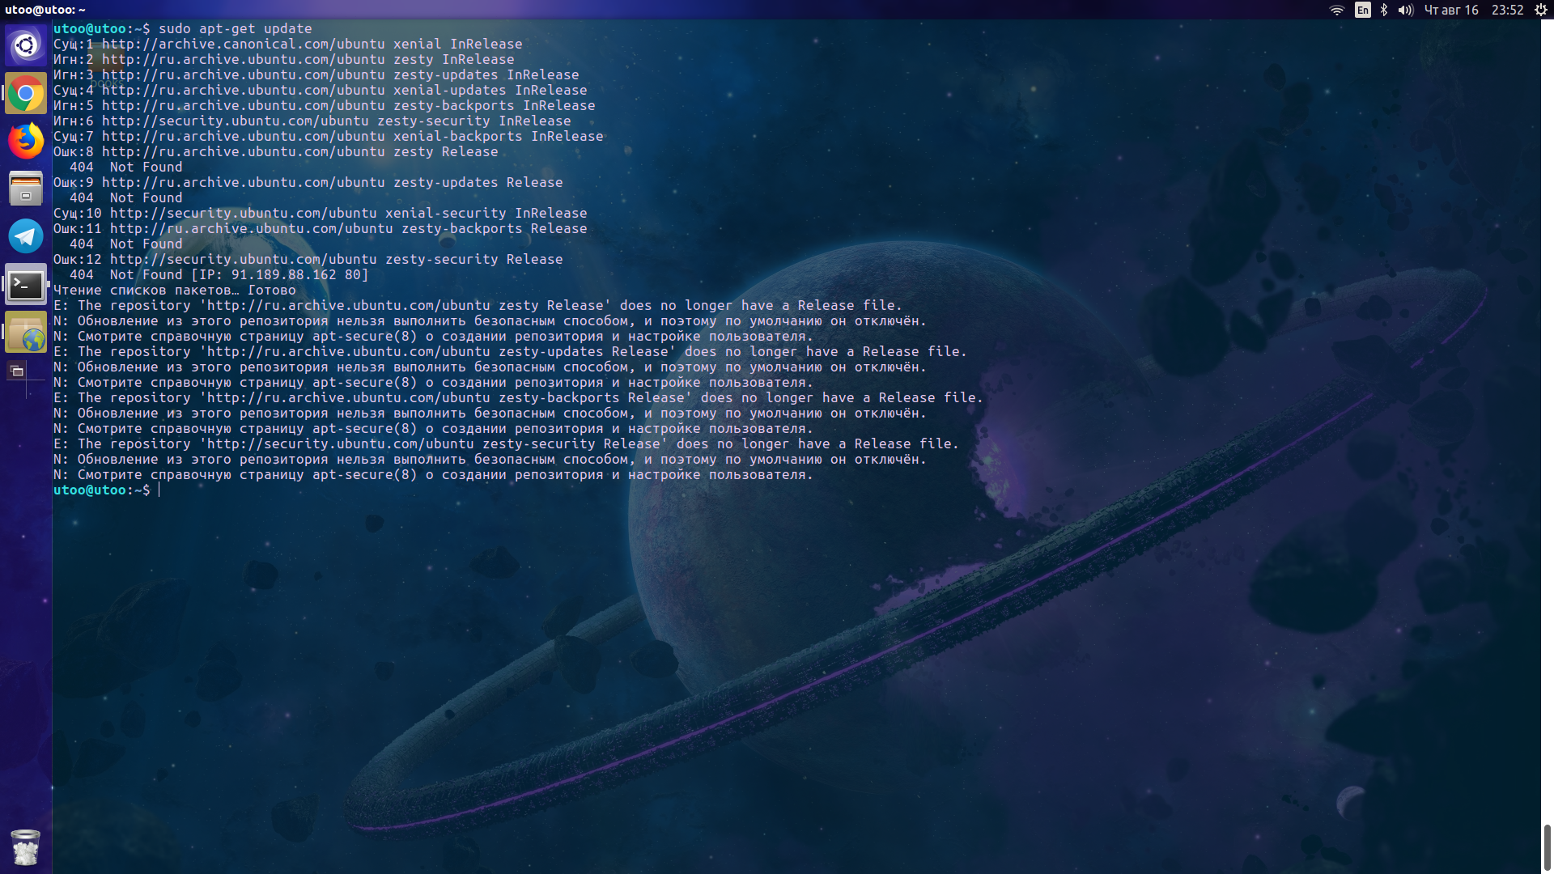Click the '404 Not Found [IP: 91.189.88.162 80]' line
Viewport: 1554px width, 874px height.
tap(219, 274)
